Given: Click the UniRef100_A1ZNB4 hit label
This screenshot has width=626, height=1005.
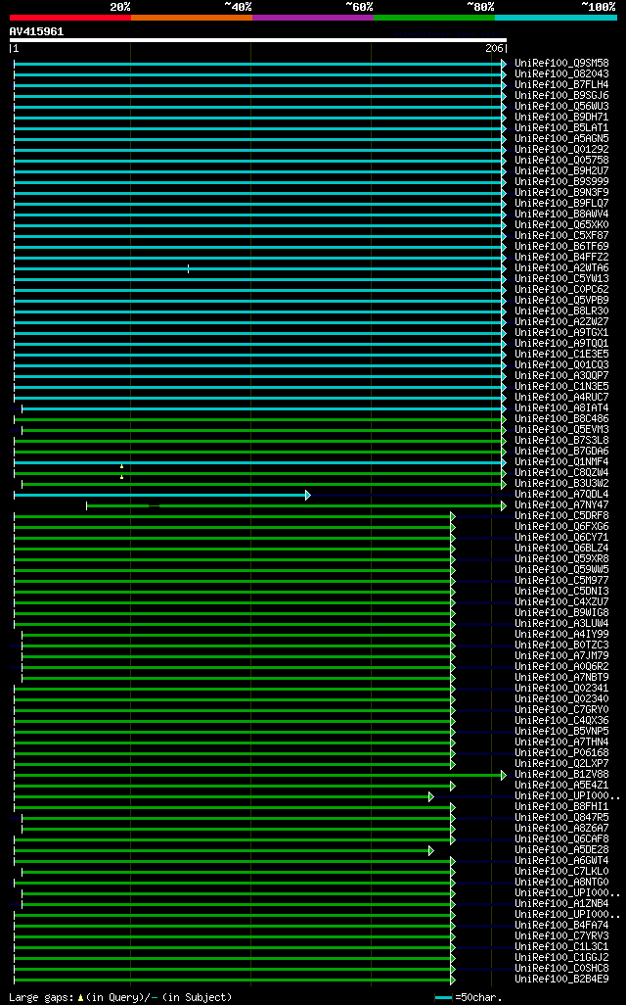Looking at the screenshot, I should pos(562,904).
